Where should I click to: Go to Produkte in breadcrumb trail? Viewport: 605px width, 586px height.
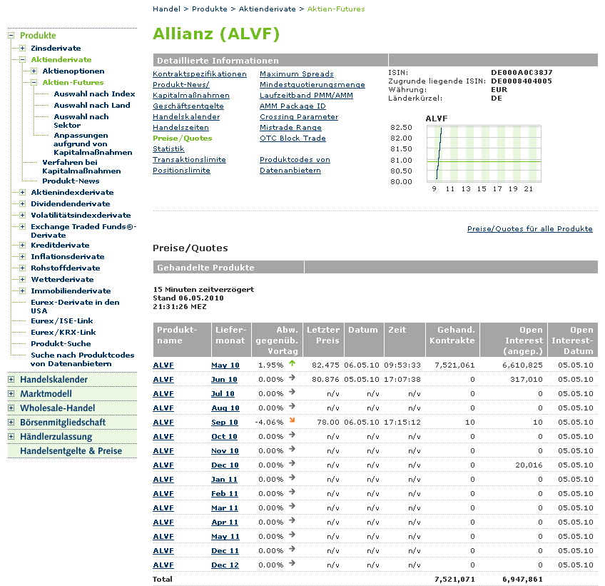(209, 9)
